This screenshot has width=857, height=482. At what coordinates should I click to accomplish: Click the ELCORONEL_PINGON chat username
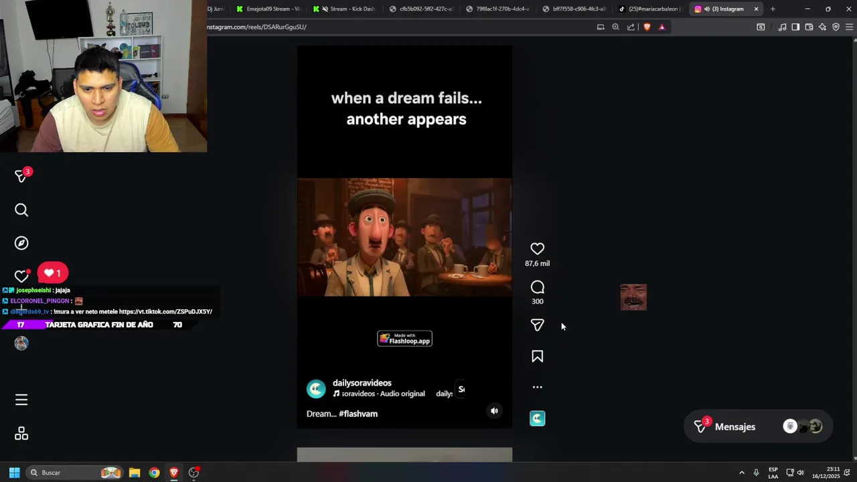pos(40,301)
